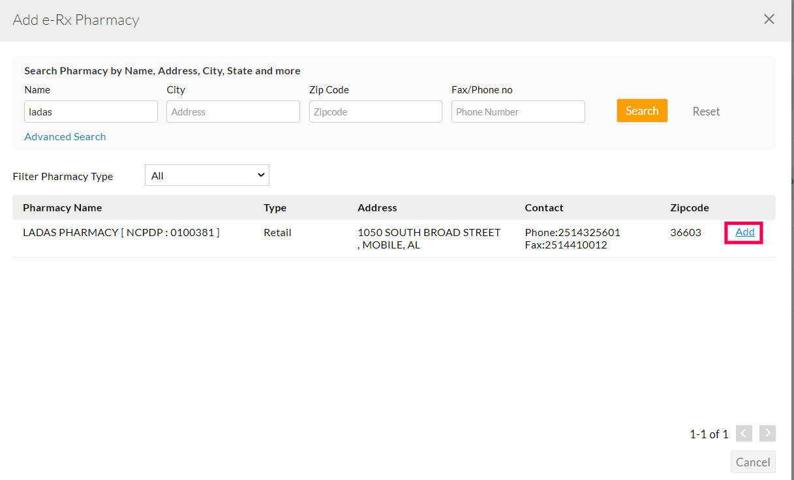Viewport: 794px width, 480px height.
Task: Open the Filter Pharmacy Type dropdown
Action: tap(207, 175)
